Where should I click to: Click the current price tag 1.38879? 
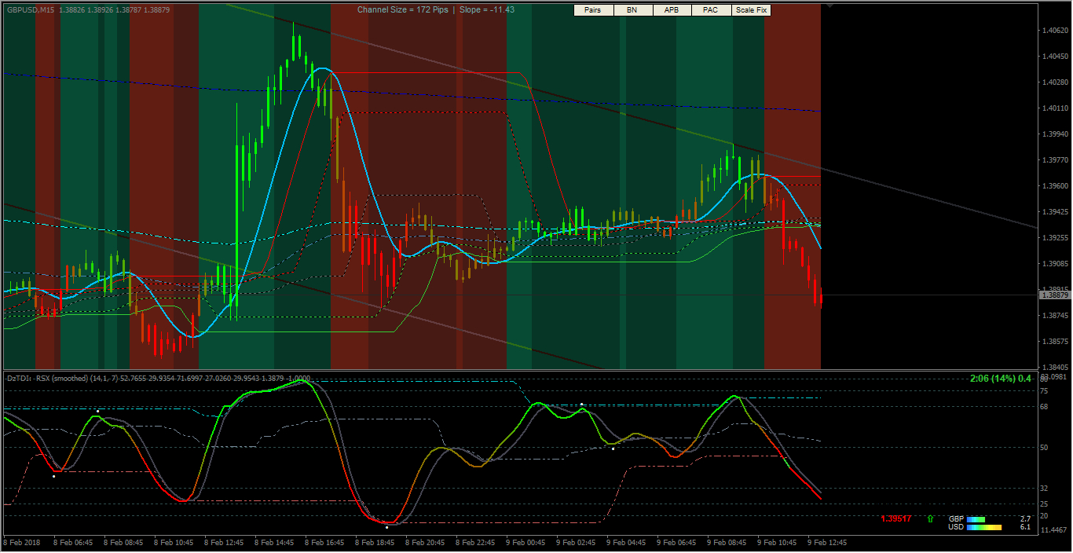coord(1054,295)
